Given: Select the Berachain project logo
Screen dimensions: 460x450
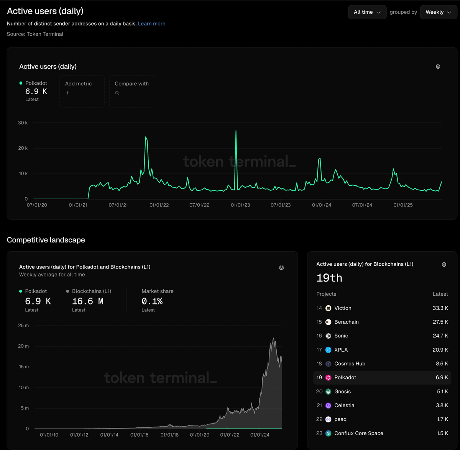Looking at the screenshot, I should [328, 322].
